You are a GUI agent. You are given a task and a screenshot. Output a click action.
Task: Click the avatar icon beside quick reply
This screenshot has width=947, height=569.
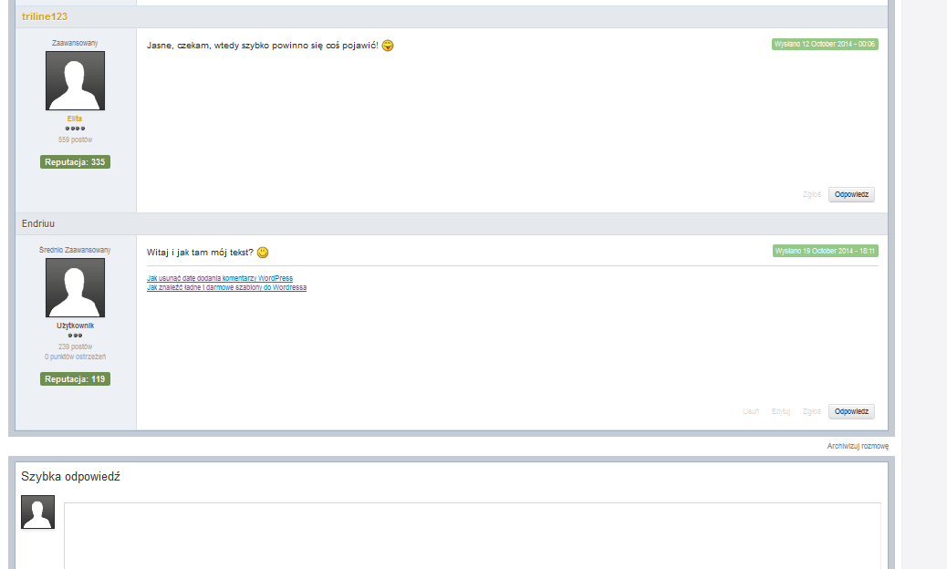click(x=38, y=512)
